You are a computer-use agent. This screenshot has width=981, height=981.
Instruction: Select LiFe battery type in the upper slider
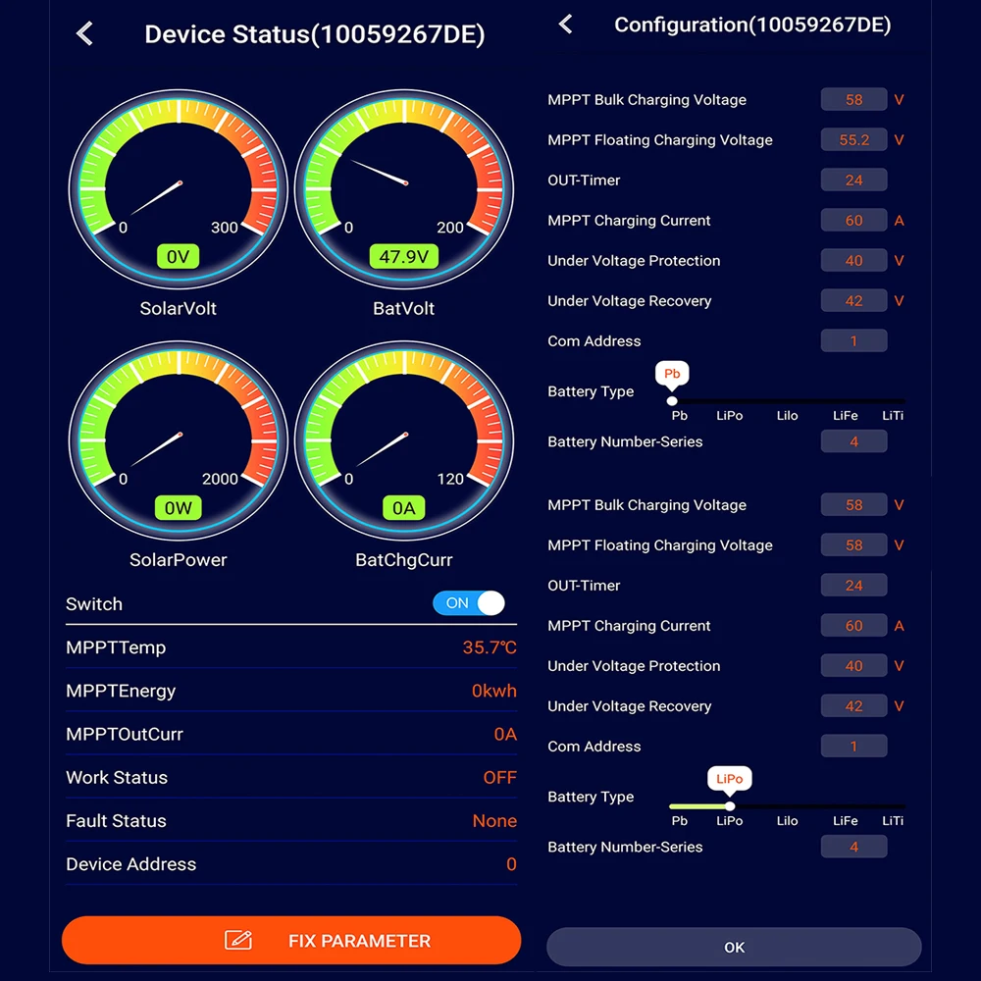click(x=845, y=415)
